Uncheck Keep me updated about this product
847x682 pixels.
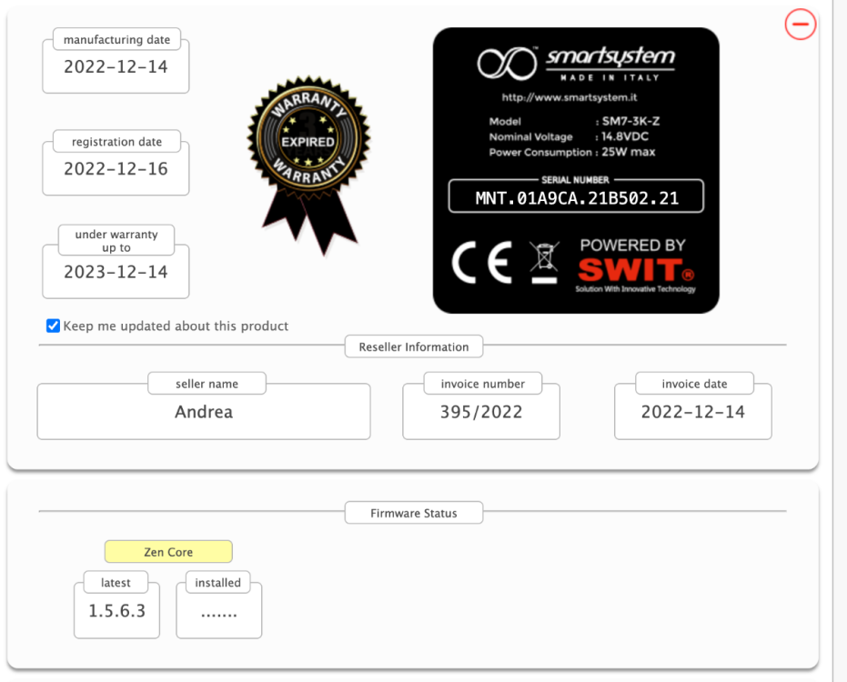click(x=54, y=326)
